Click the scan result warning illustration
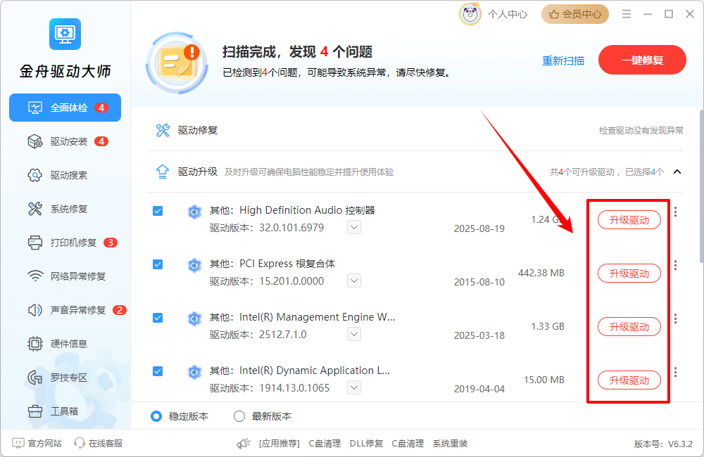 coord(177,63)
